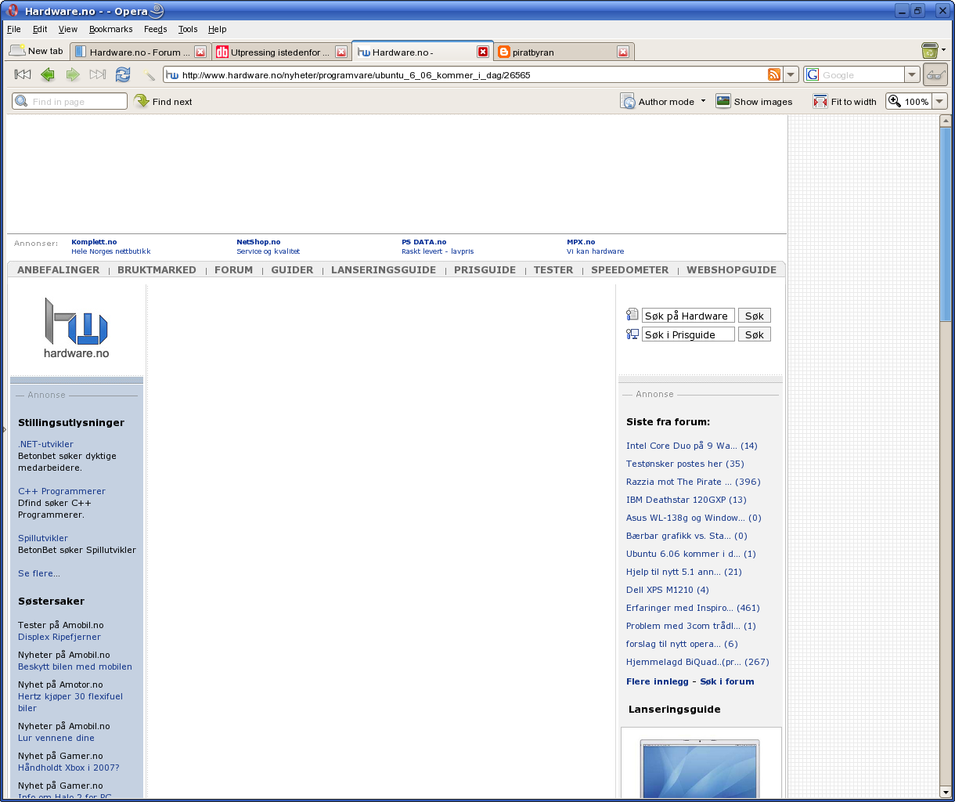955x802 pixels.
Task: Toggle Show images
Action: (x=754, y=101)
